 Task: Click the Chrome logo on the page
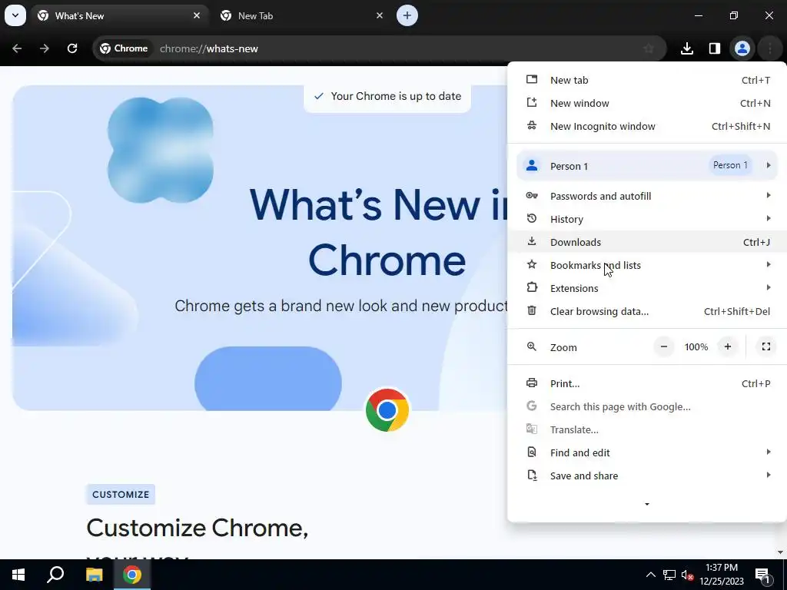(x=387, y=410)
